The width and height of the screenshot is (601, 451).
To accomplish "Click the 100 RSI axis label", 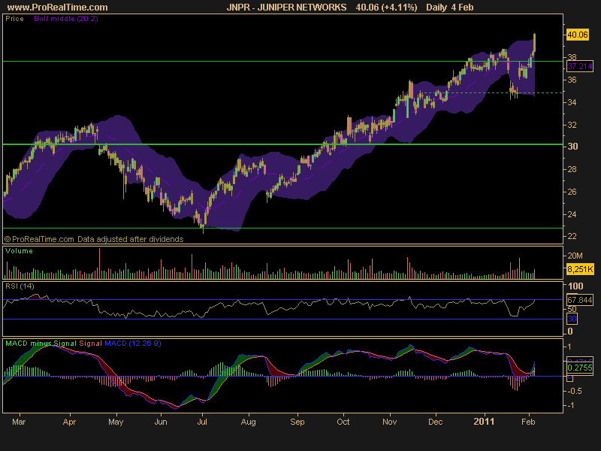I will coord(575,286).
